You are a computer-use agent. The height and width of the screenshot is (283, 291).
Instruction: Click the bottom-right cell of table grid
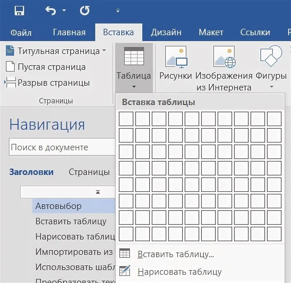(274, 234)
